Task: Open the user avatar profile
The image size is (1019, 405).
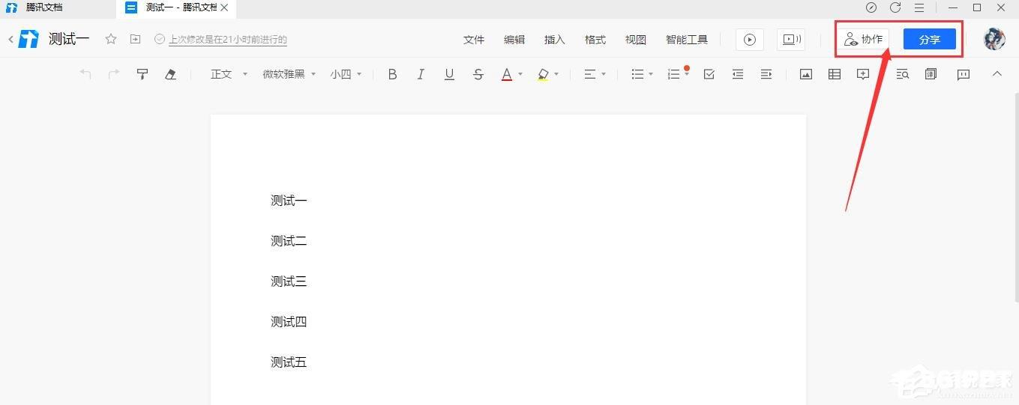Action: pyautogui.click(x=994, y=40)
